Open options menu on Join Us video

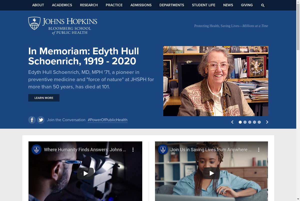259,150
